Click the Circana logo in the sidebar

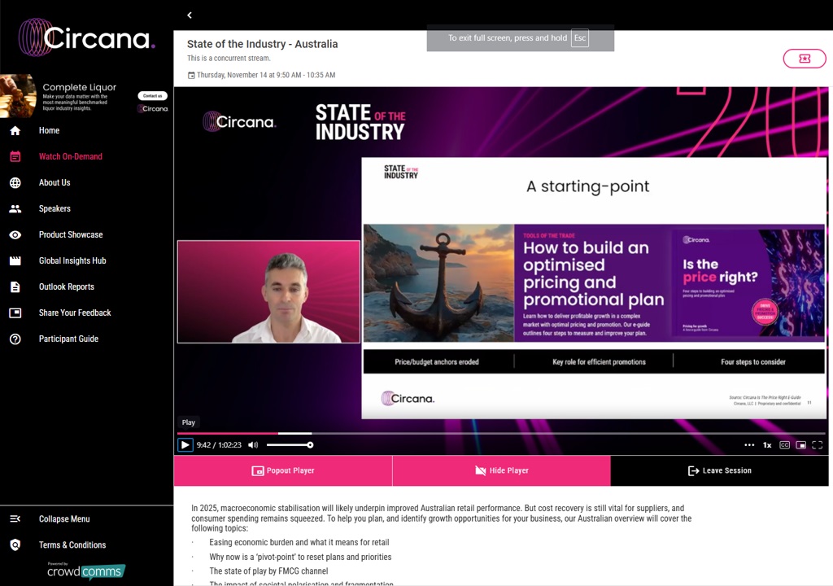(86, 37)
